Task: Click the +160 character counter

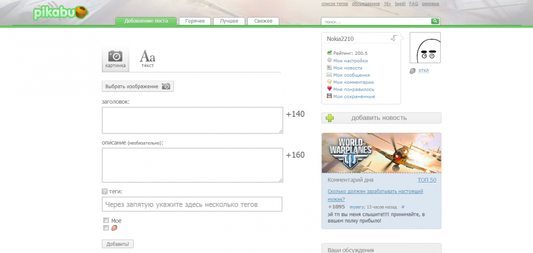Action: coord(295,155)
